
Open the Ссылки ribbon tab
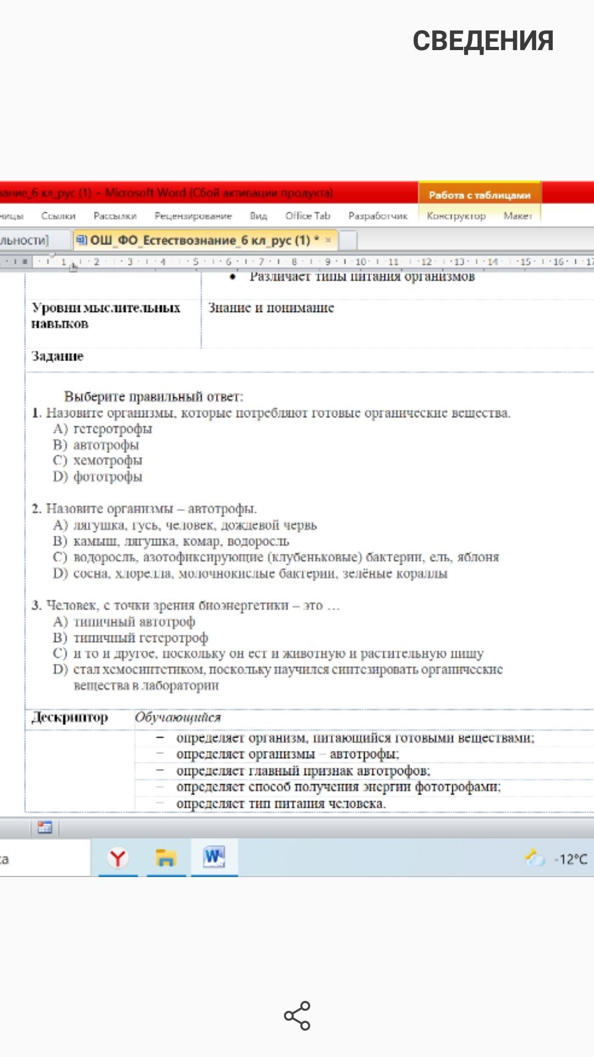(58, 216)
